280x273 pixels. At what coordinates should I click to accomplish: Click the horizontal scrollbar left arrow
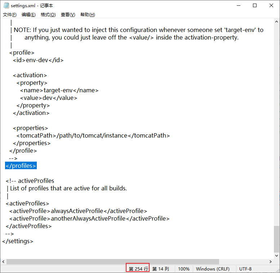pyautogui.click(x=3, y=262)
